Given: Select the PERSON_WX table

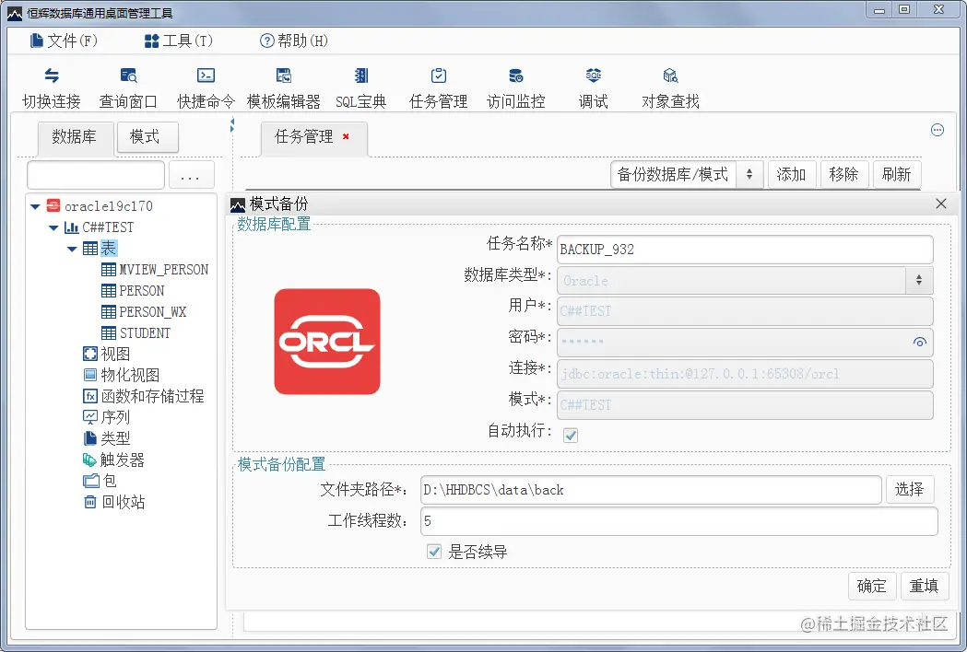Looking at the screenshot, I should pyautogui.click(x=144, y=312).
